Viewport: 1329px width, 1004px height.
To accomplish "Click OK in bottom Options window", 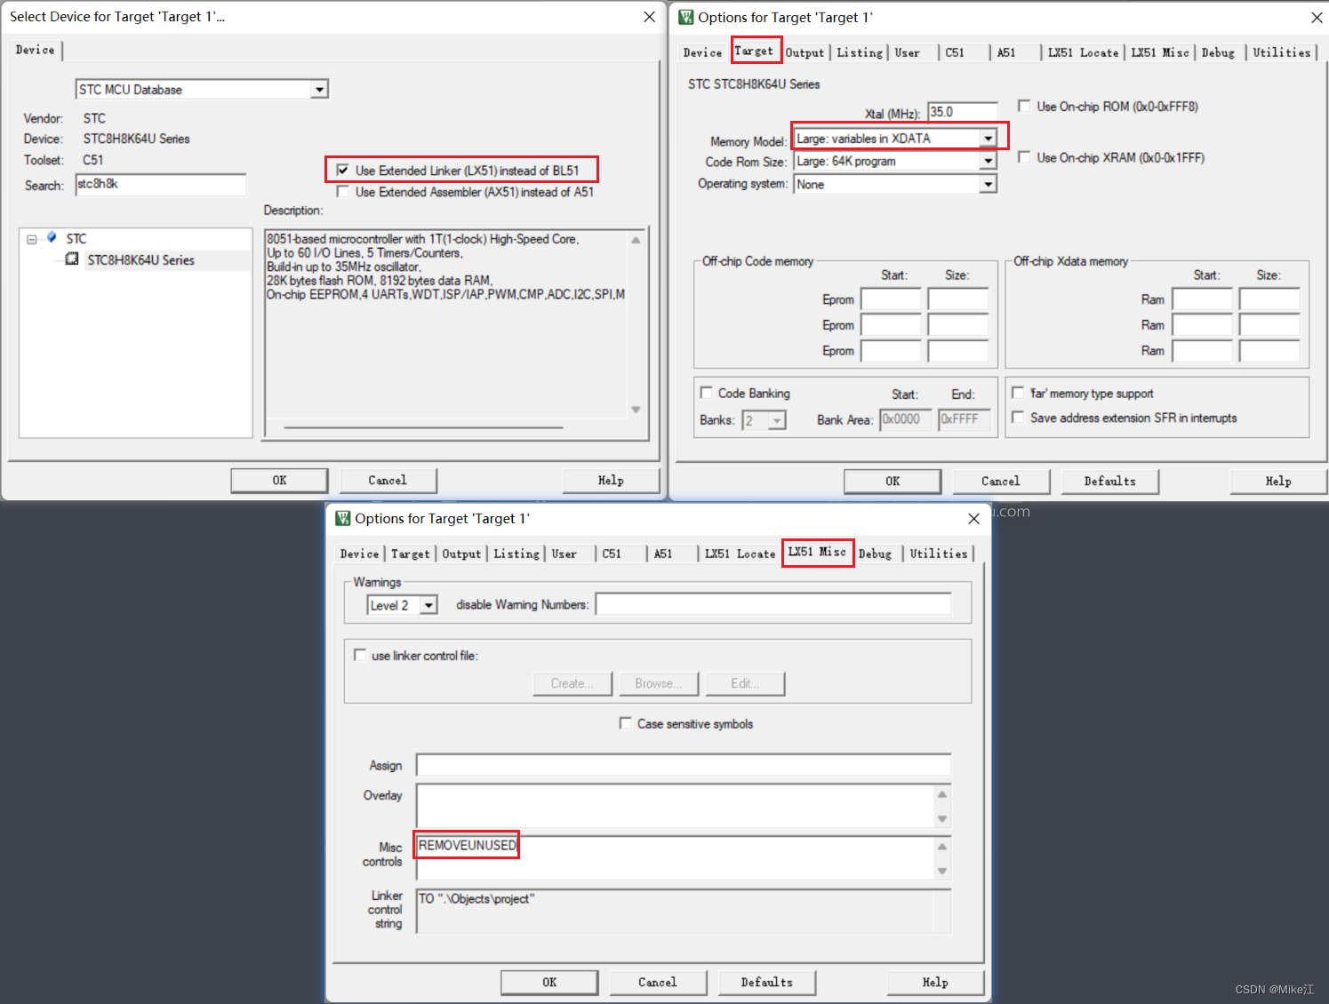I will coord(549,983).
